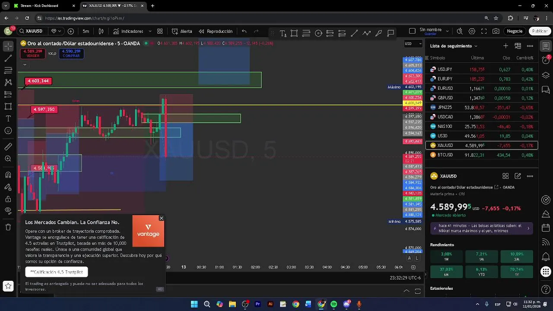Screen dimensions: 553x311
Task: Select EURUSD in the watchlist
Action: coord(482,88)
